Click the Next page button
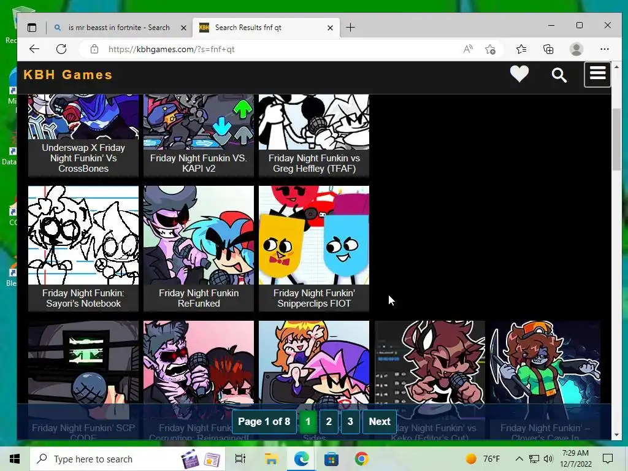 379,422
